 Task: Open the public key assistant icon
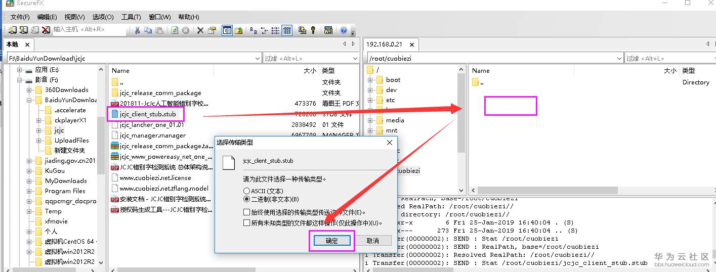click(313, 30)
